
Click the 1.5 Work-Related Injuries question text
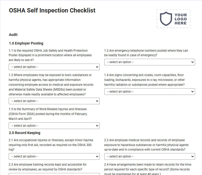(48, 114)
